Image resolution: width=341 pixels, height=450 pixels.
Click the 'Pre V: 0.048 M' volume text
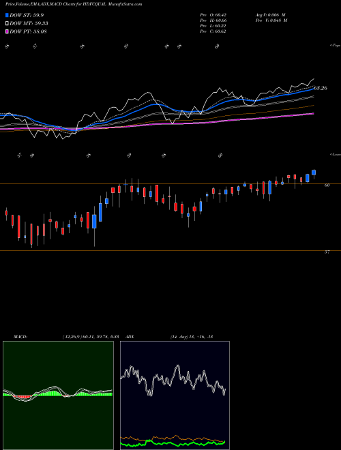(x=271, y=20)
